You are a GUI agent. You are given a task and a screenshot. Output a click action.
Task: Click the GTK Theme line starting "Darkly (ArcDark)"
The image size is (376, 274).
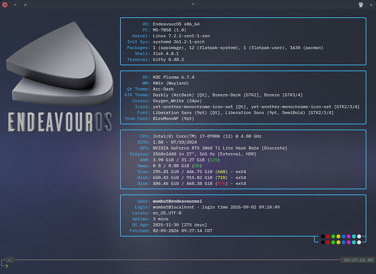click(x=228, y=95)
